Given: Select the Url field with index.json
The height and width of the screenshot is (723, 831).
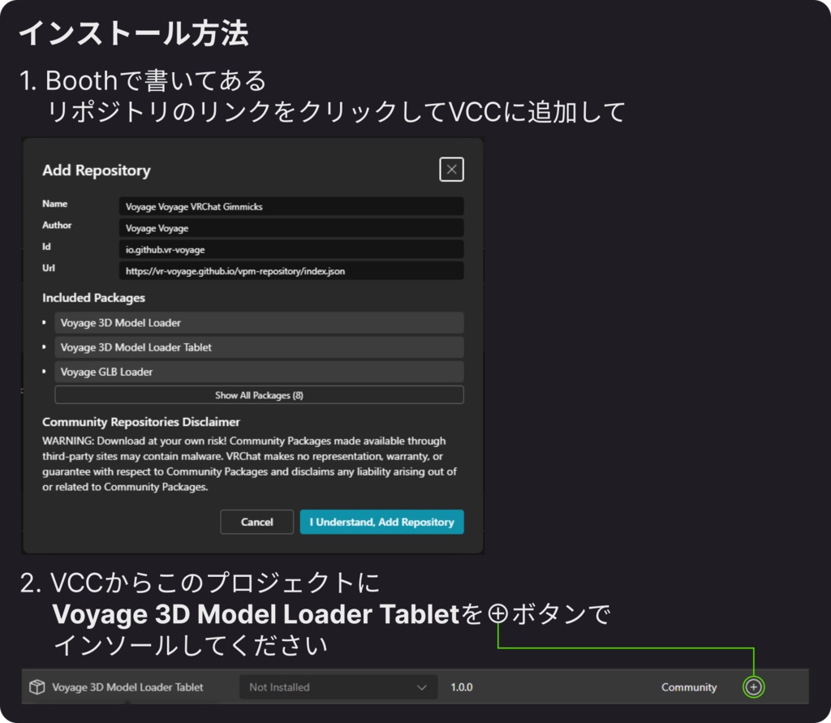Looking at the screenshot, I should [291, 271].
